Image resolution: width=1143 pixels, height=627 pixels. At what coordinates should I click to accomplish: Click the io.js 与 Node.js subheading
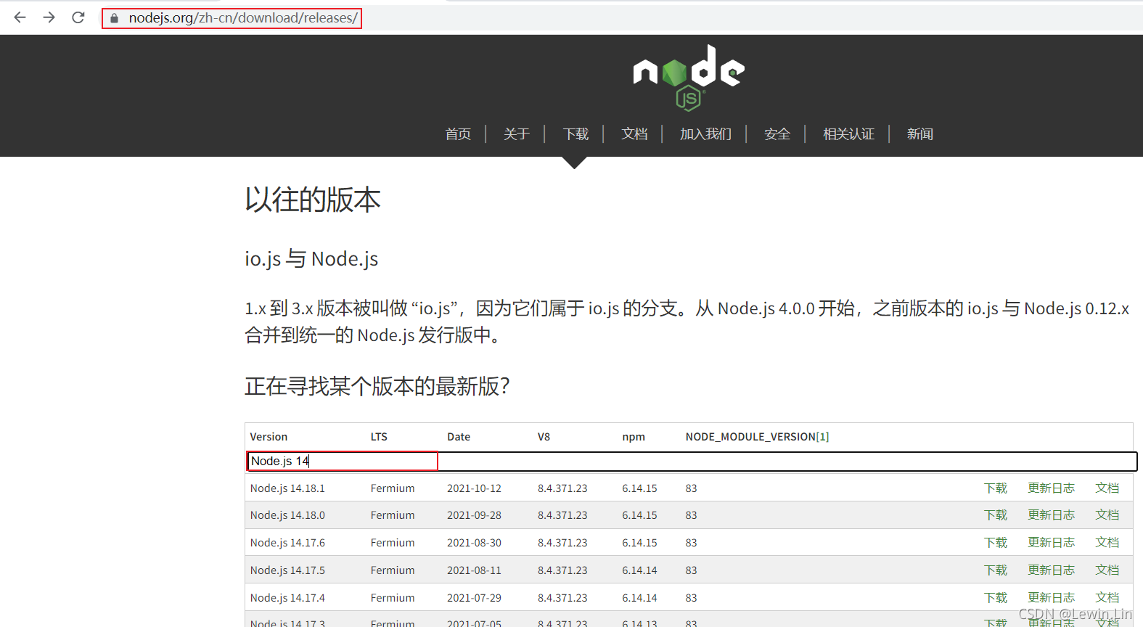click(x=311, y=258)
